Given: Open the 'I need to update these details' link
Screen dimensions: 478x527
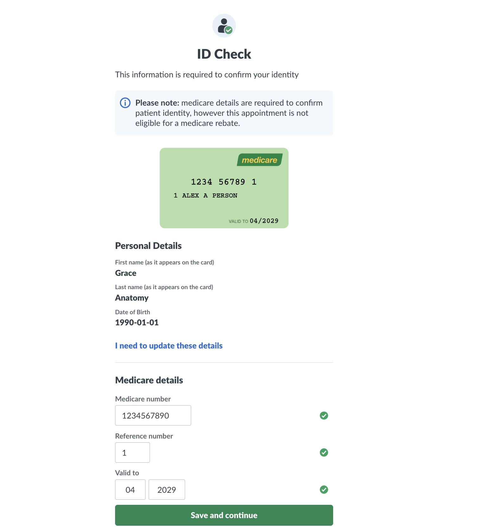Looking at the screenshot, I should [169, 346].
